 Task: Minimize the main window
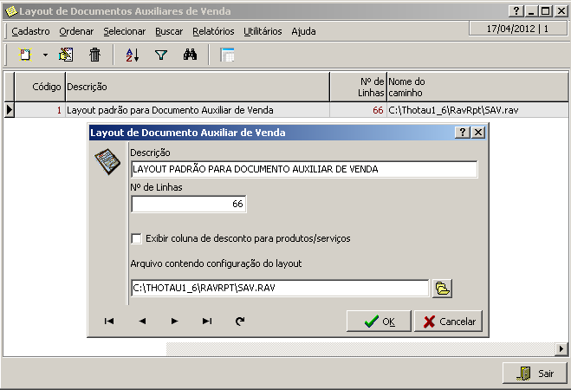coord(531,11)
